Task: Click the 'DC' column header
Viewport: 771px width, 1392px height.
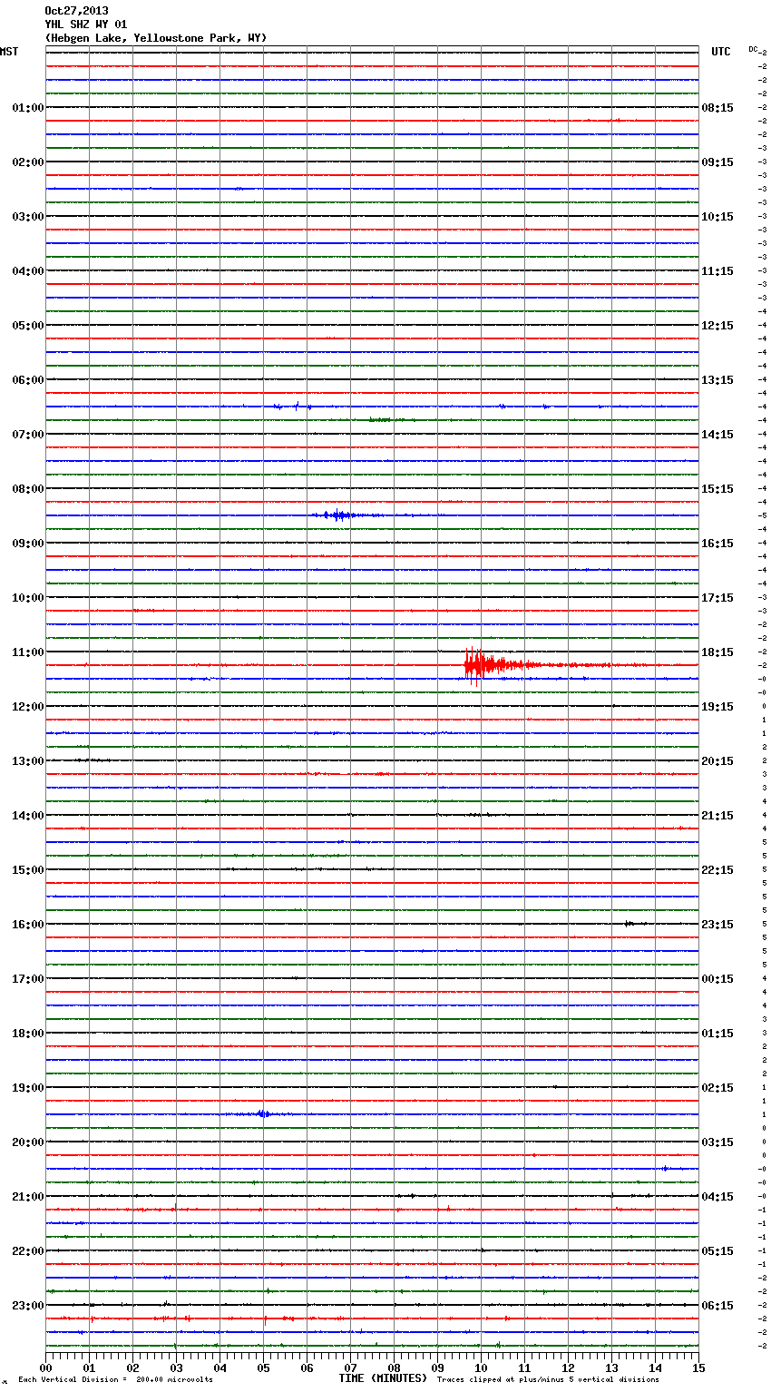Action: 753,49
